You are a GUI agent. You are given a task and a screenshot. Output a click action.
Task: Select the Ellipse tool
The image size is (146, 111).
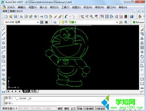(4, 70)
